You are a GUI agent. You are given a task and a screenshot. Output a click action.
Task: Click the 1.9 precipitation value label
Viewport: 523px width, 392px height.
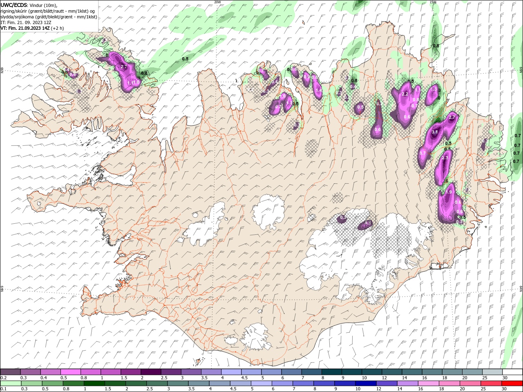448,192
